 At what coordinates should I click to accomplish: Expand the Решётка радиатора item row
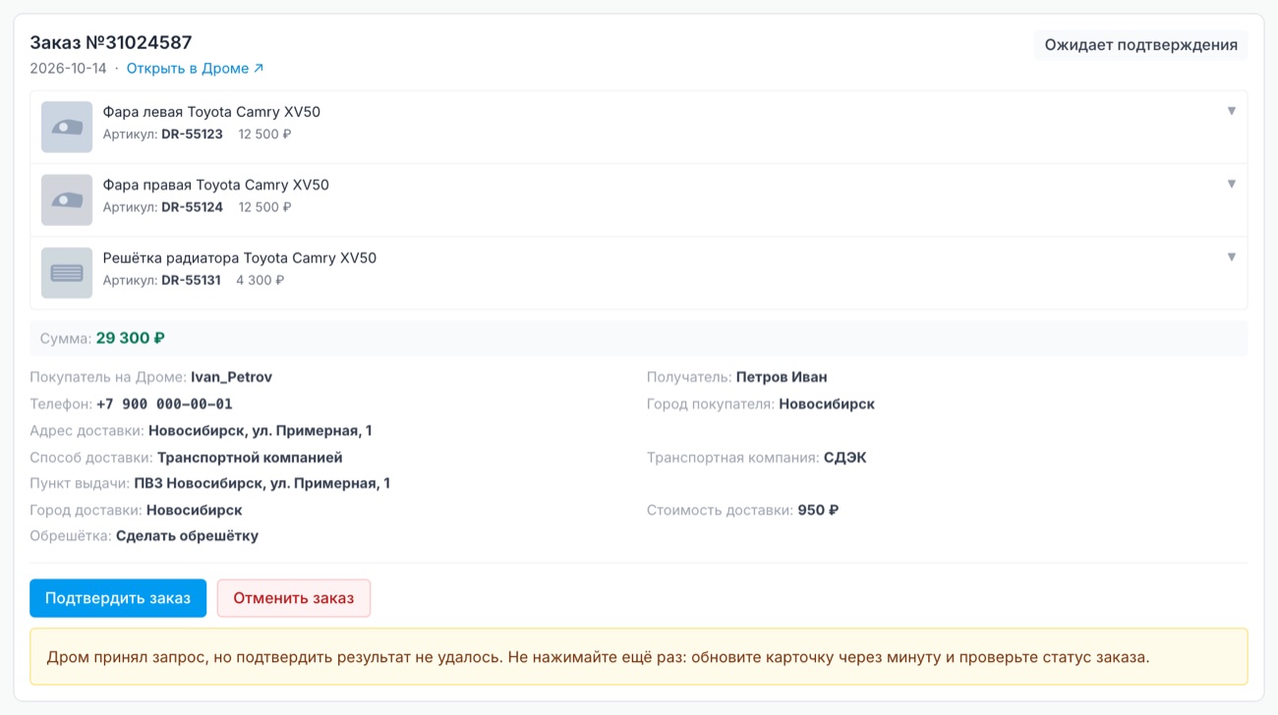point(1231,257)
